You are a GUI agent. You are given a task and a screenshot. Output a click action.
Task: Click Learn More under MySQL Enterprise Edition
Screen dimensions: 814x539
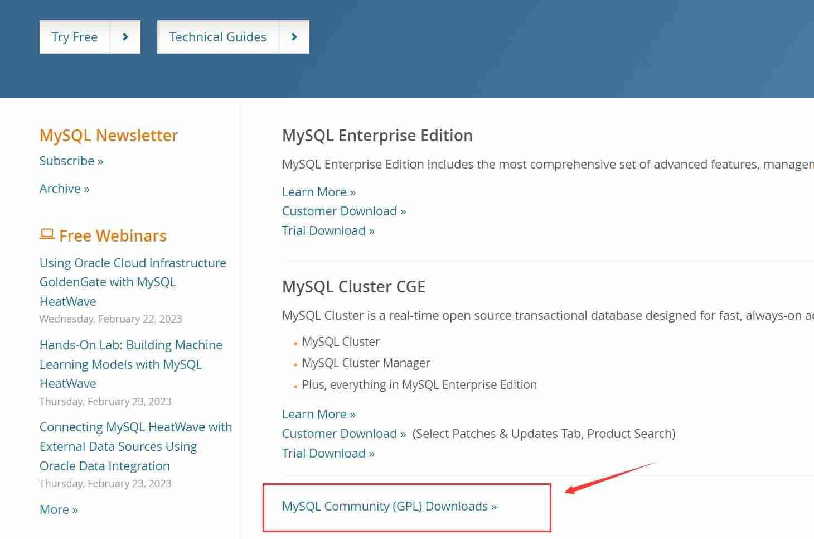(x=315, y=192)
